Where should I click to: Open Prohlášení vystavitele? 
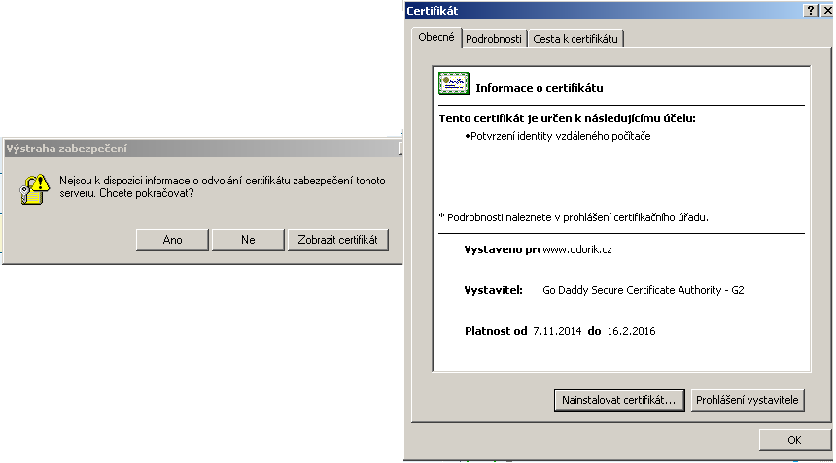tap(747, 400)
